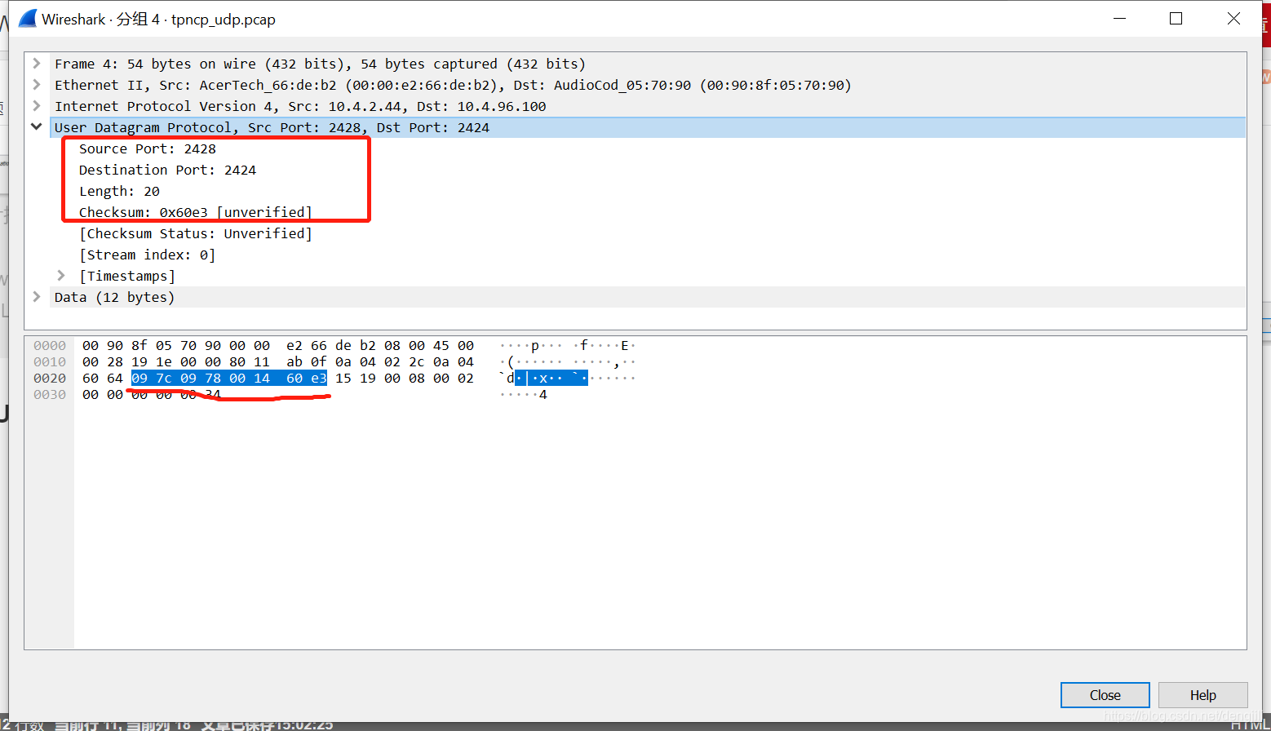Click the ASCII column of row 0000
1271x731 pixels.
click(x=568, y=346)
